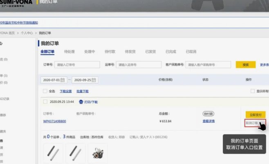Click the 2020-07-01 start date field
269x164 pixels.
tap(54, 80)
